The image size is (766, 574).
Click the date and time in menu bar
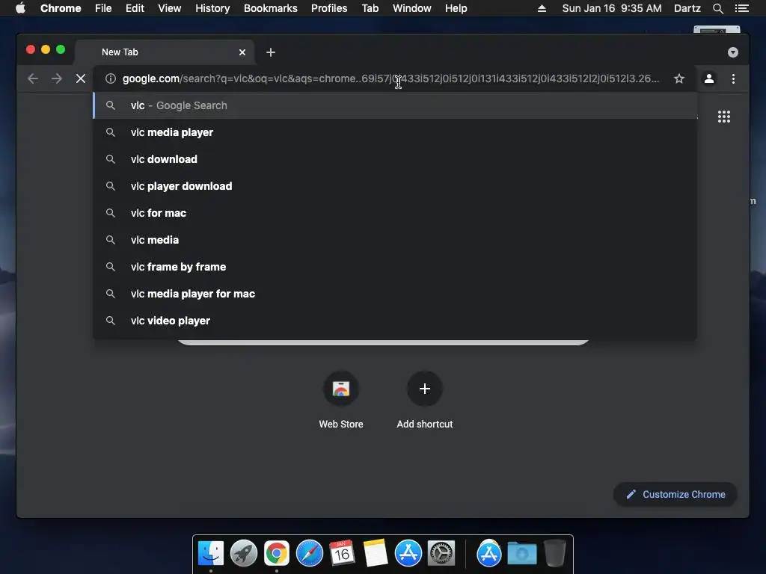coord(612,8)
